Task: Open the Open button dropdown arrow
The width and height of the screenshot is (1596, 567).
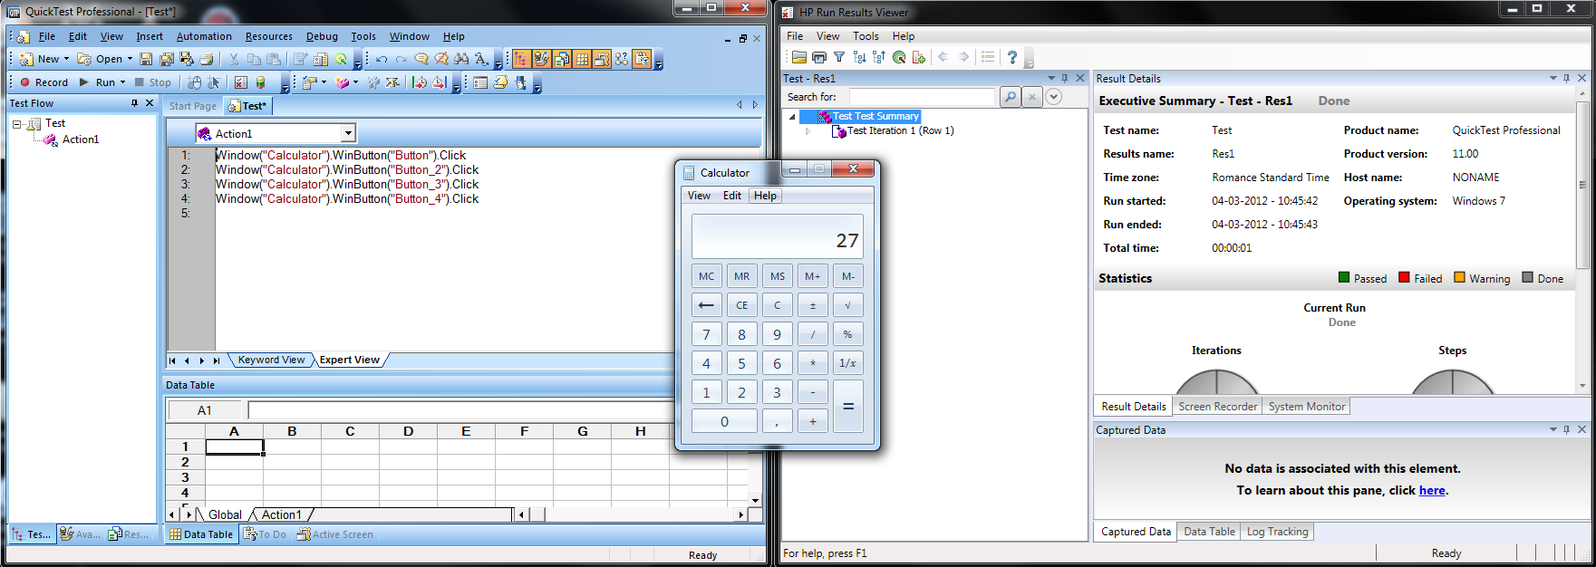Action: tap(130, 59)
